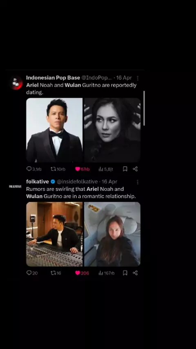Viewport: 196px width, 349px height.
Task: Open Indonesian Pop Base profile avatar
Action: point(16,83)
